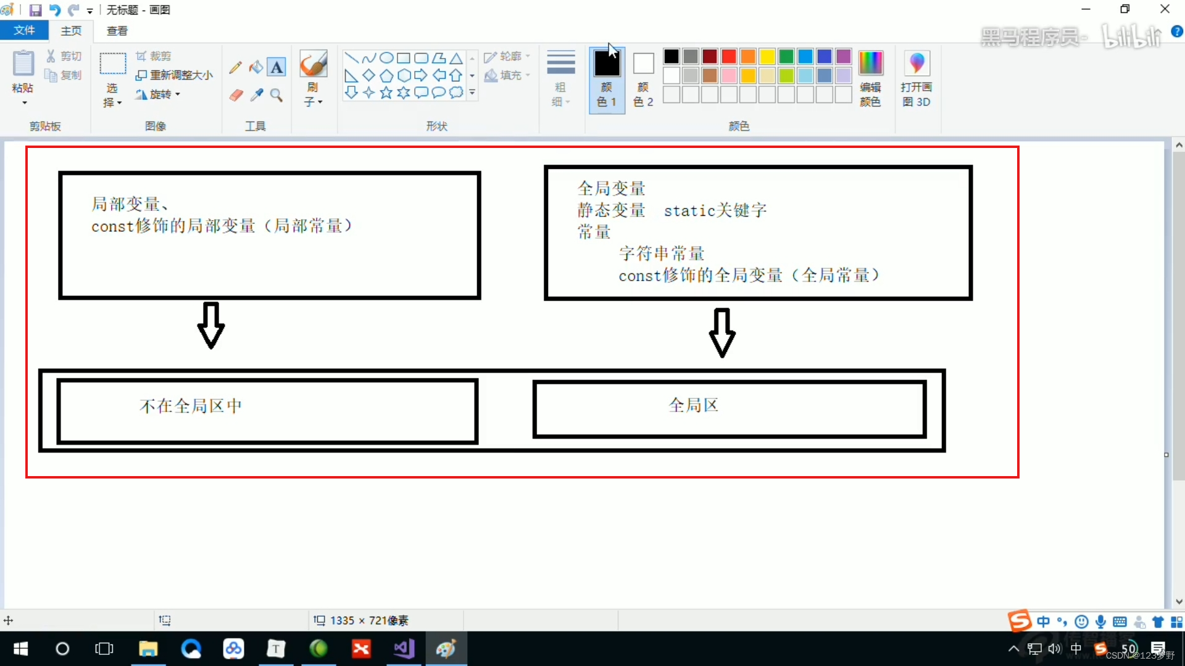Click the vertical scrollbar up arrow

tap(1179, 145)
